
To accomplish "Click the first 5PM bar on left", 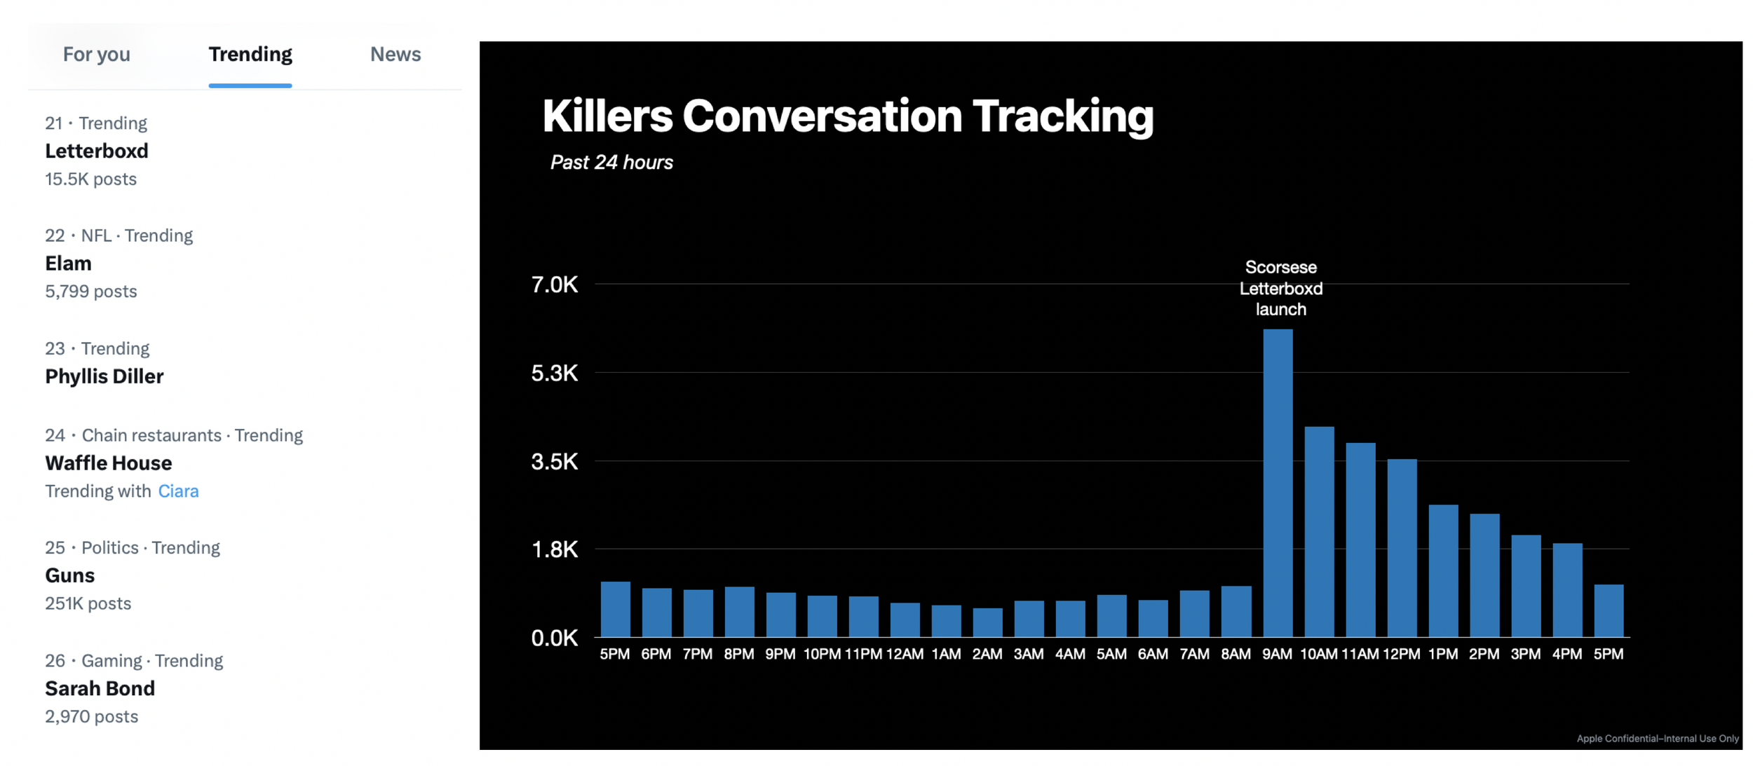I will (x=615, y=610).
